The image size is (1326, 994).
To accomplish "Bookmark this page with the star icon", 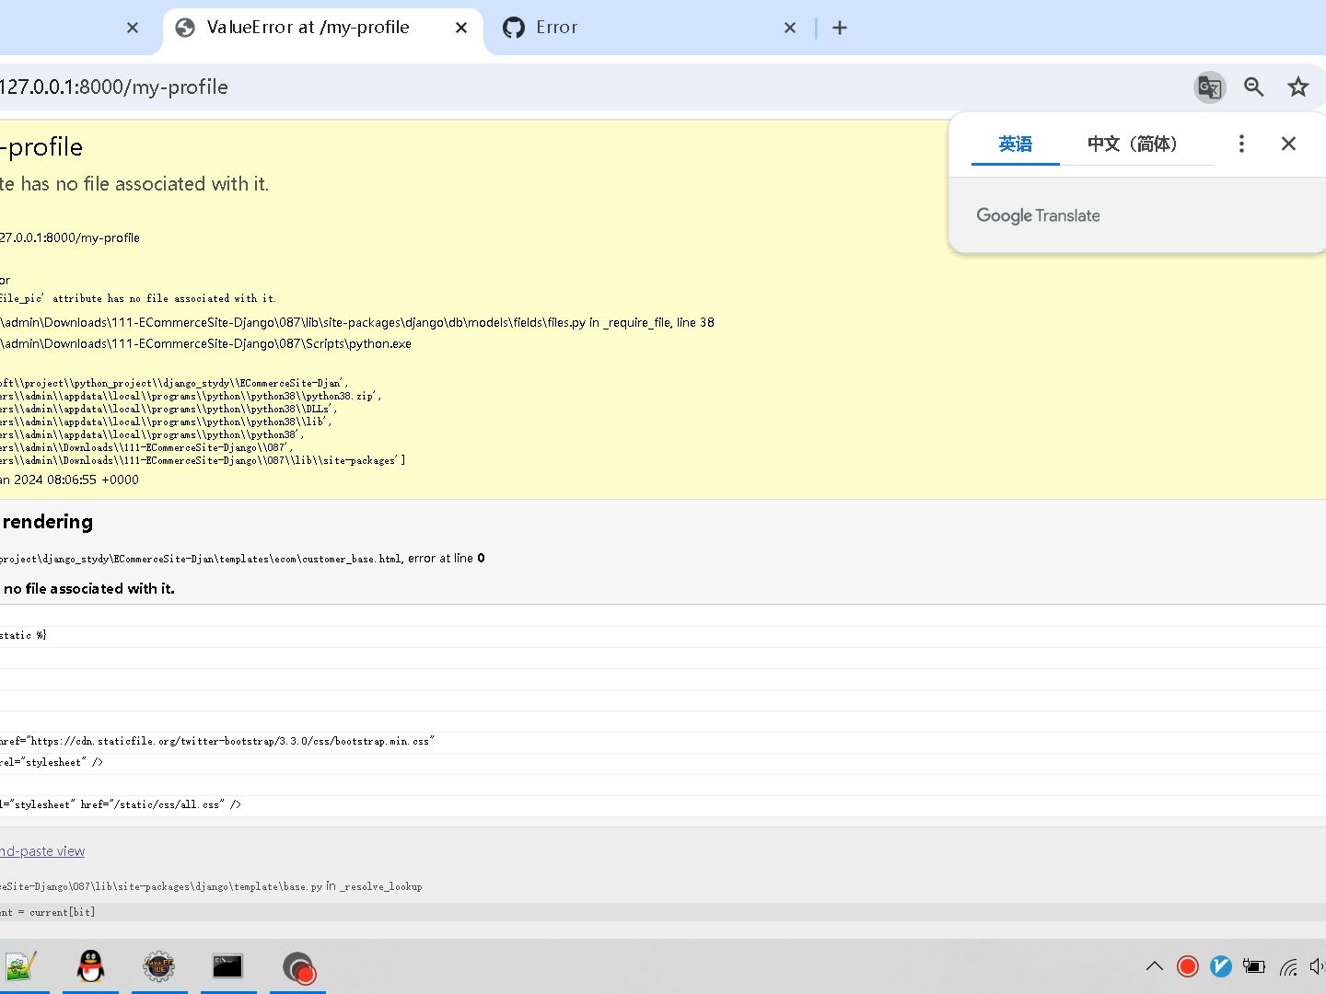I will pyautogui.click(x=1297, y=87).
